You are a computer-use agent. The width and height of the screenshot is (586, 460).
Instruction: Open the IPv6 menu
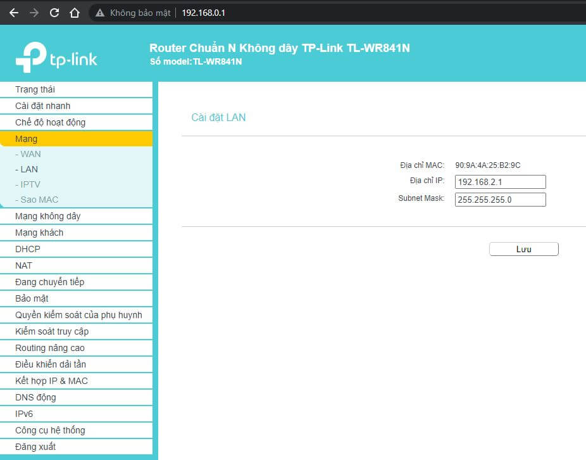(76, 414)
